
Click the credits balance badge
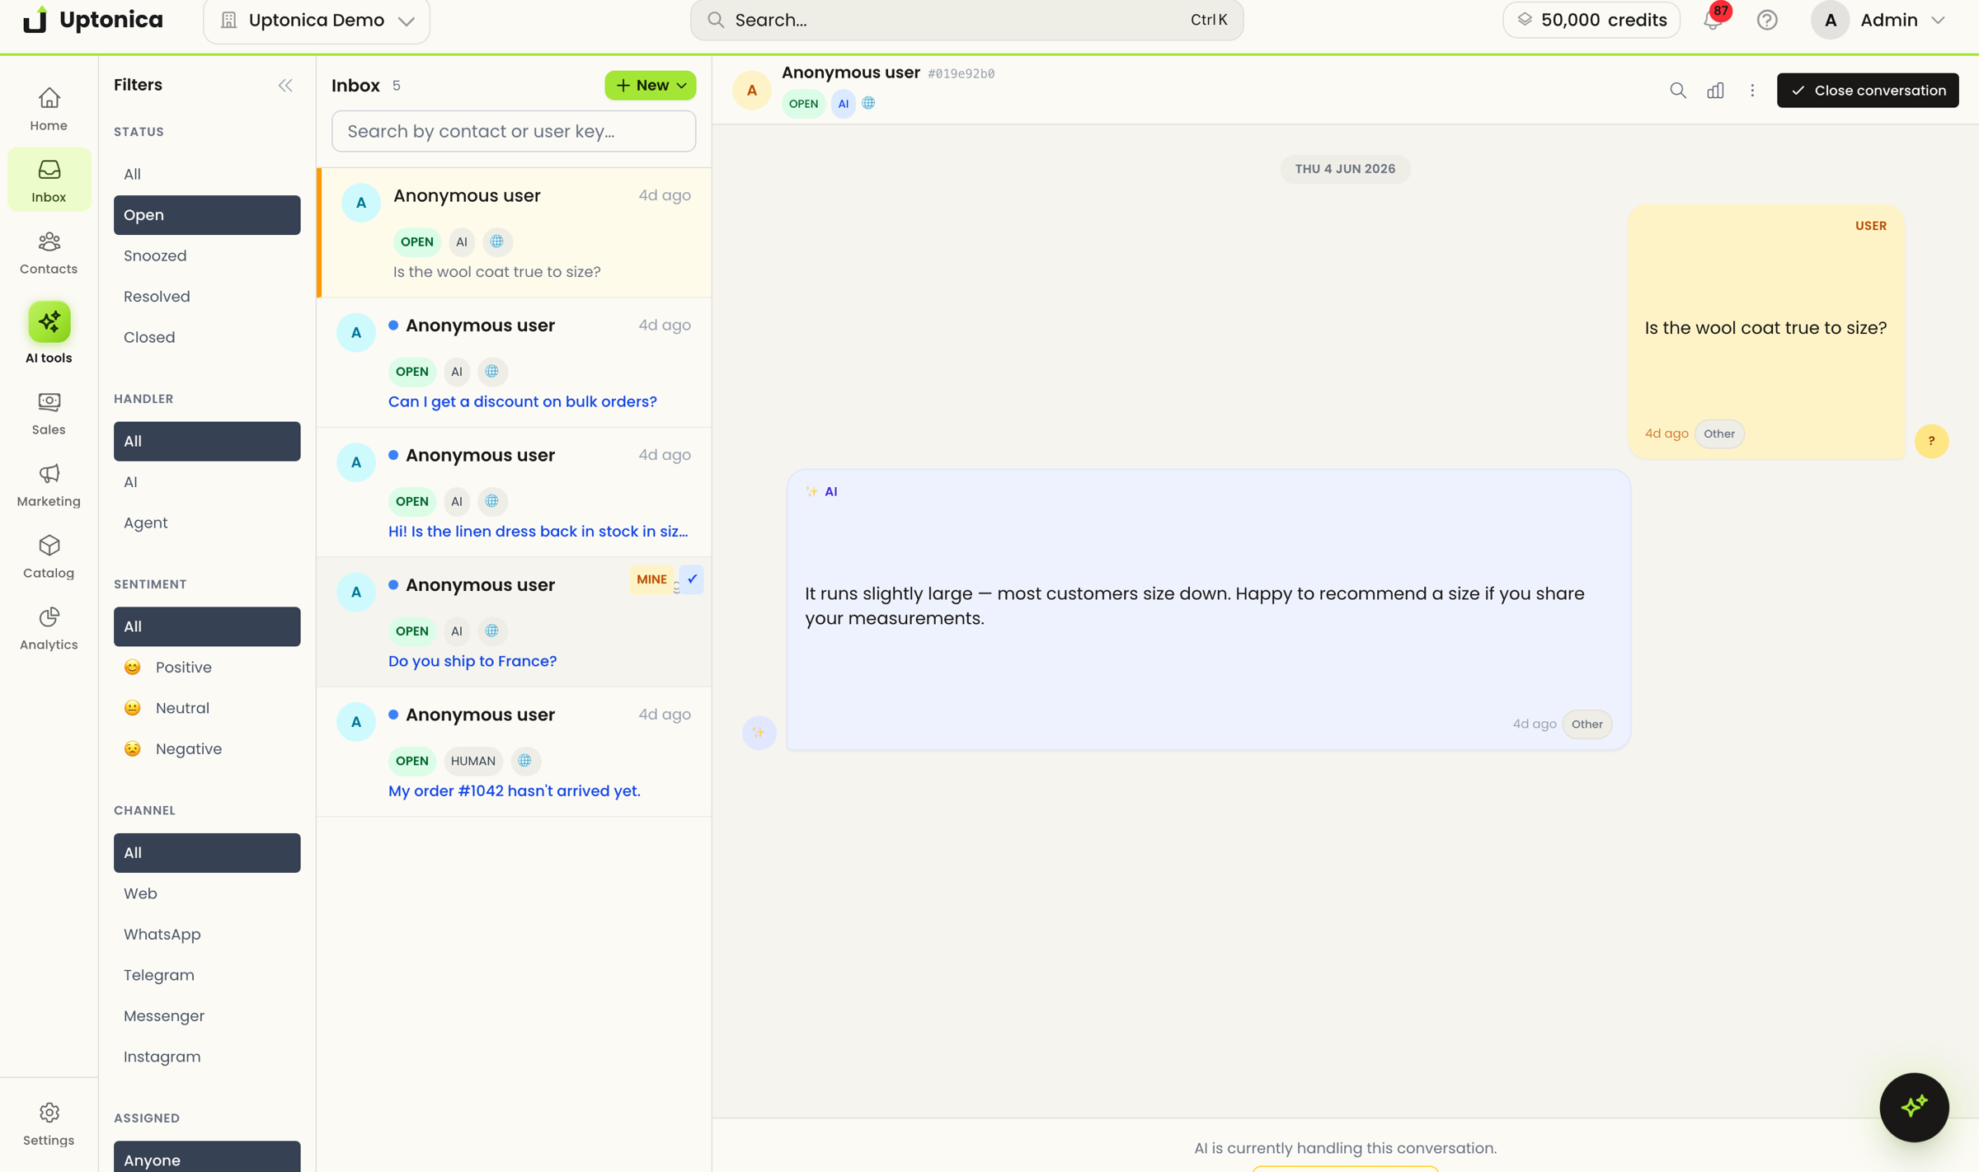[x=1591, y=20]
